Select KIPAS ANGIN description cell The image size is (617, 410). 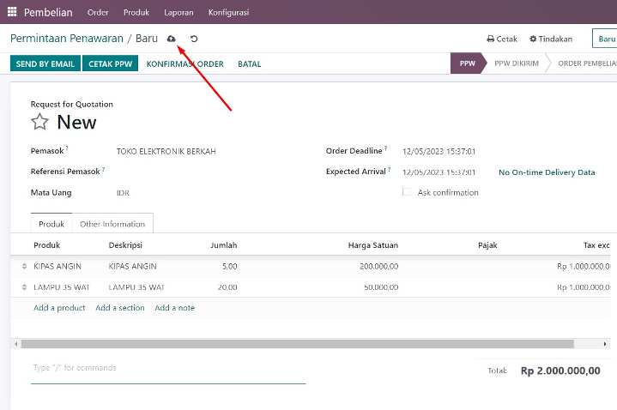point(133,267)
